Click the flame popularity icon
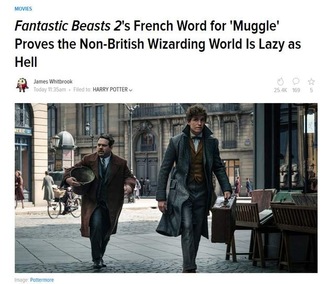The image size is (335, 284). click(281, 82)
